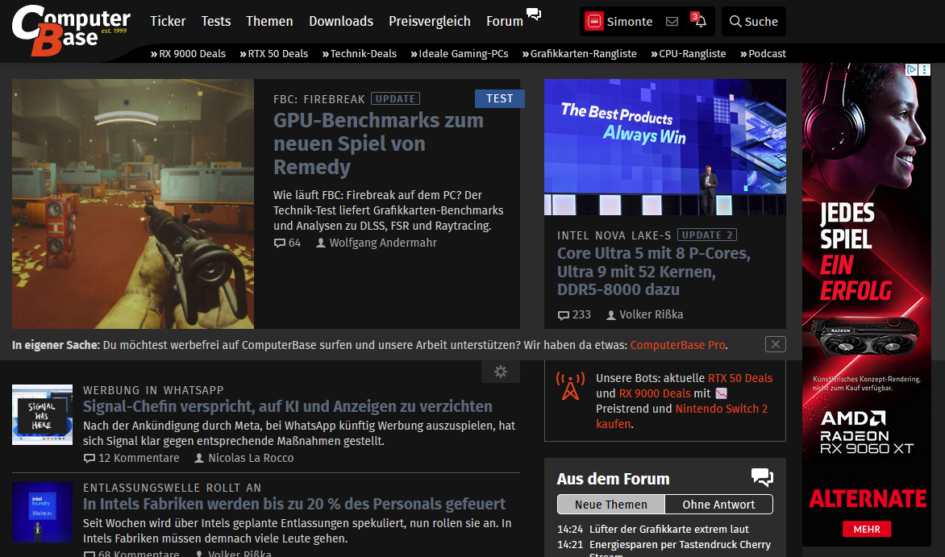Click the MEHR button in the AMD ad
This screenshot has height=557, width=945.
click(x=867, y=530)
